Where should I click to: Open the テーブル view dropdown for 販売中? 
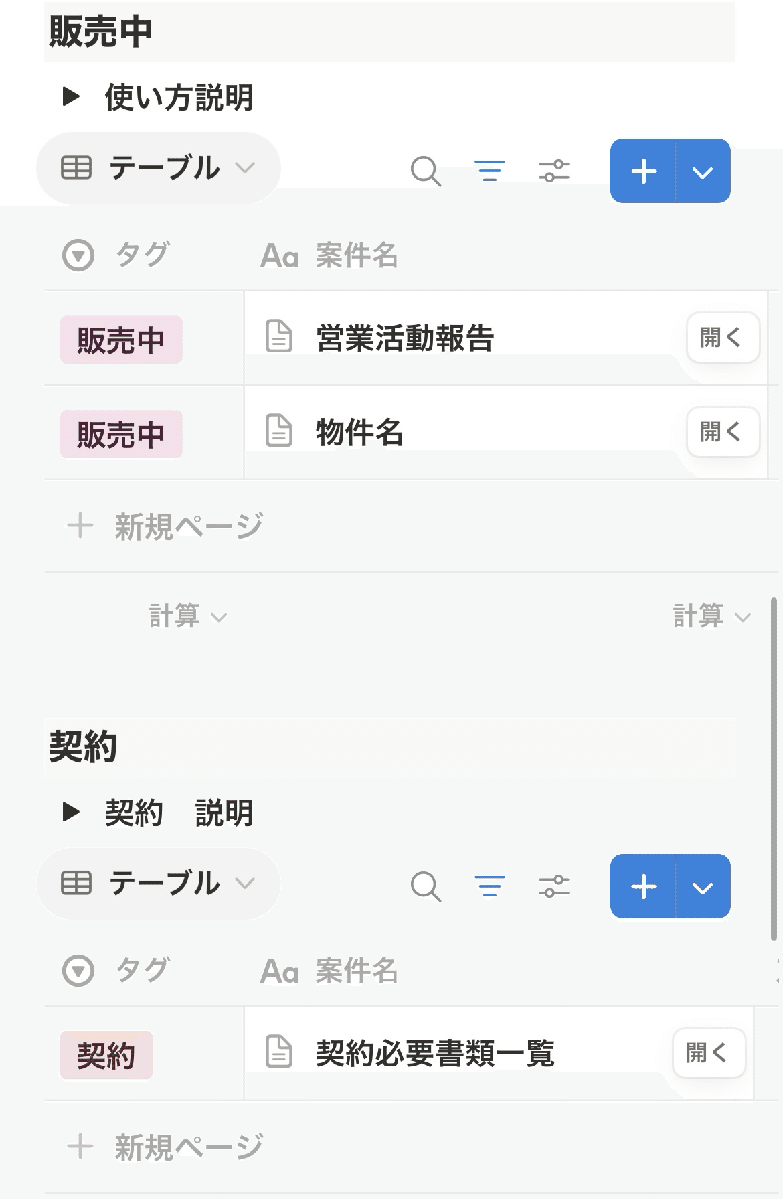246,169
